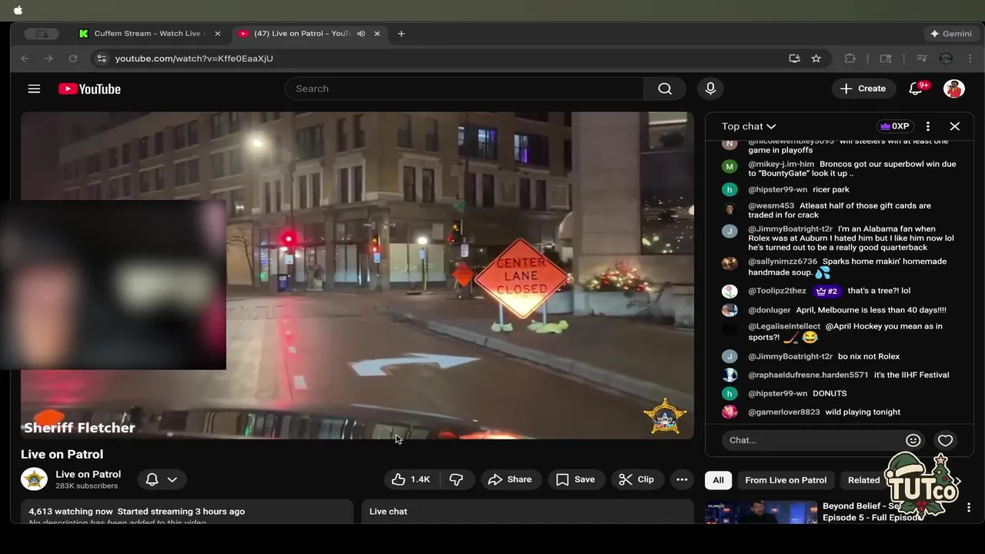The height and width of the screenshot is (554, 985).
Task: Click the @sallynimzz6736 homemade soup message
Action: pos(847,266)
